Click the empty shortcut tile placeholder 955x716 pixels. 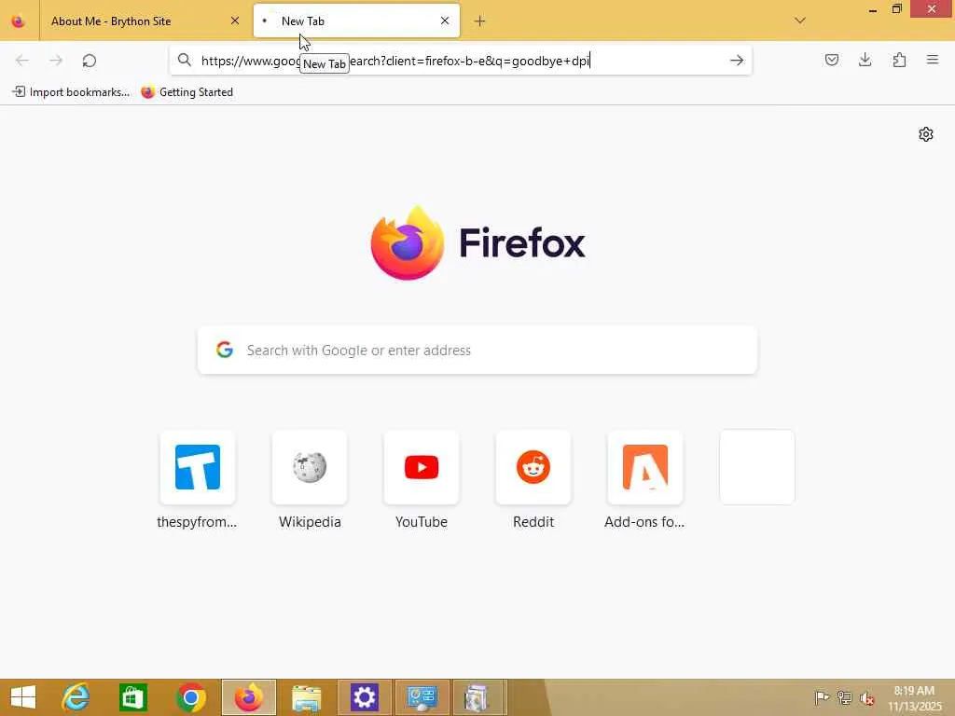(757, 467)
